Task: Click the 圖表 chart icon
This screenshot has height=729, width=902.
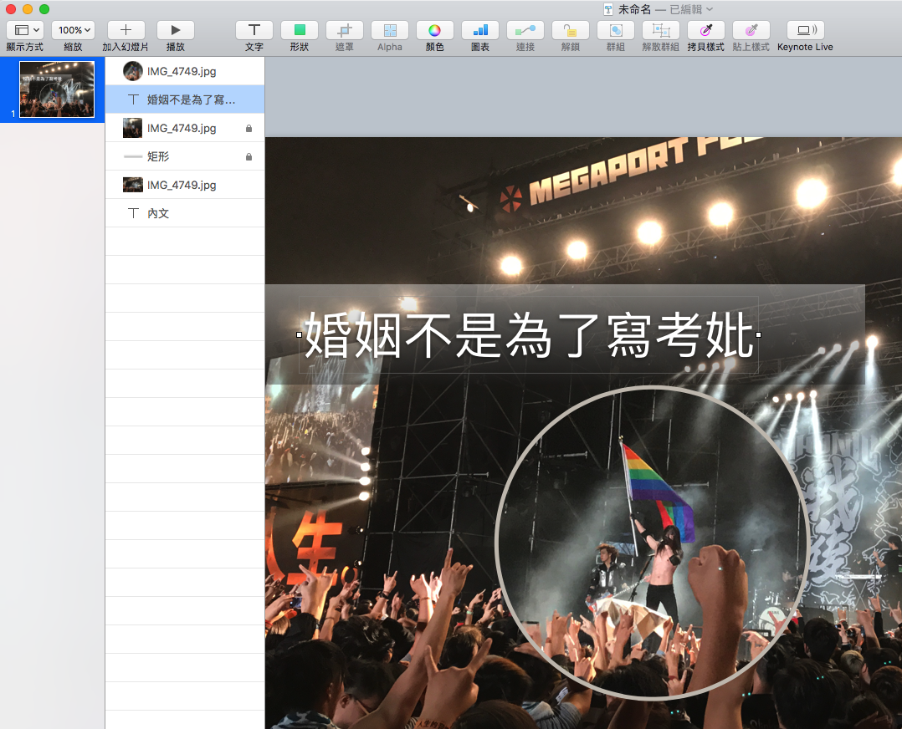Action: 479,30
